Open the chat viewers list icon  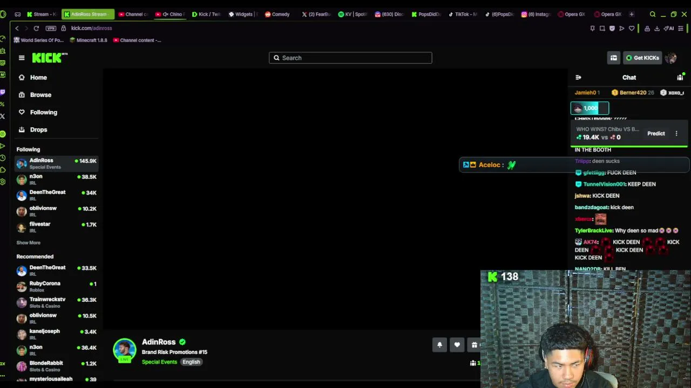[680, 78]
